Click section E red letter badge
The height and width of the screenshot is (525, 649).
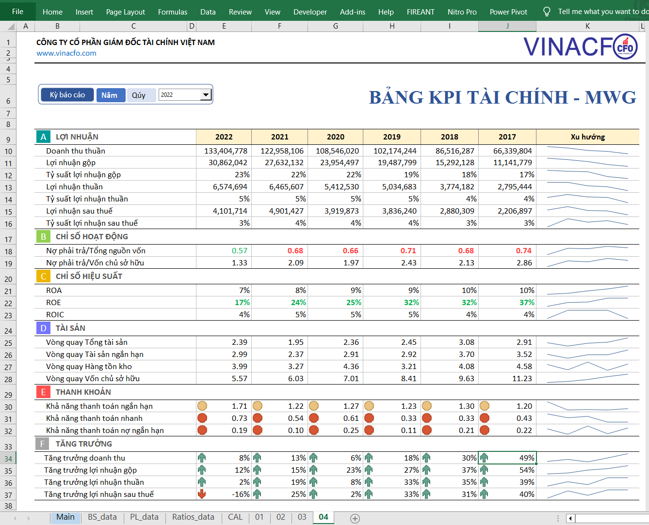43,392
